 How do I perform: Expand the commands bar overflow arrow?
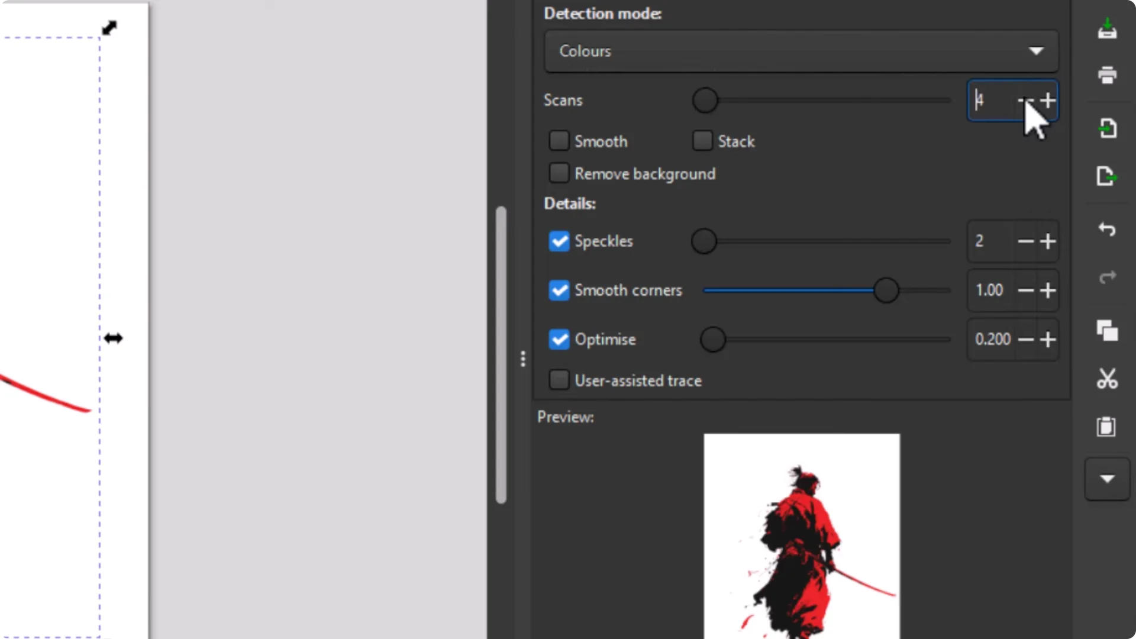coord(1107,479)
